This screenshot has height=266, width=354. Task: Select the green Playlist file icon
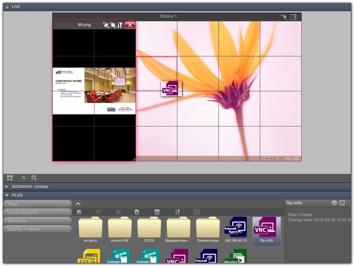[x=235, y=256]
